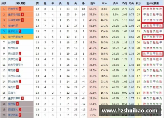
Task: Click the 球队名称 column header
Action: [21, 3]
